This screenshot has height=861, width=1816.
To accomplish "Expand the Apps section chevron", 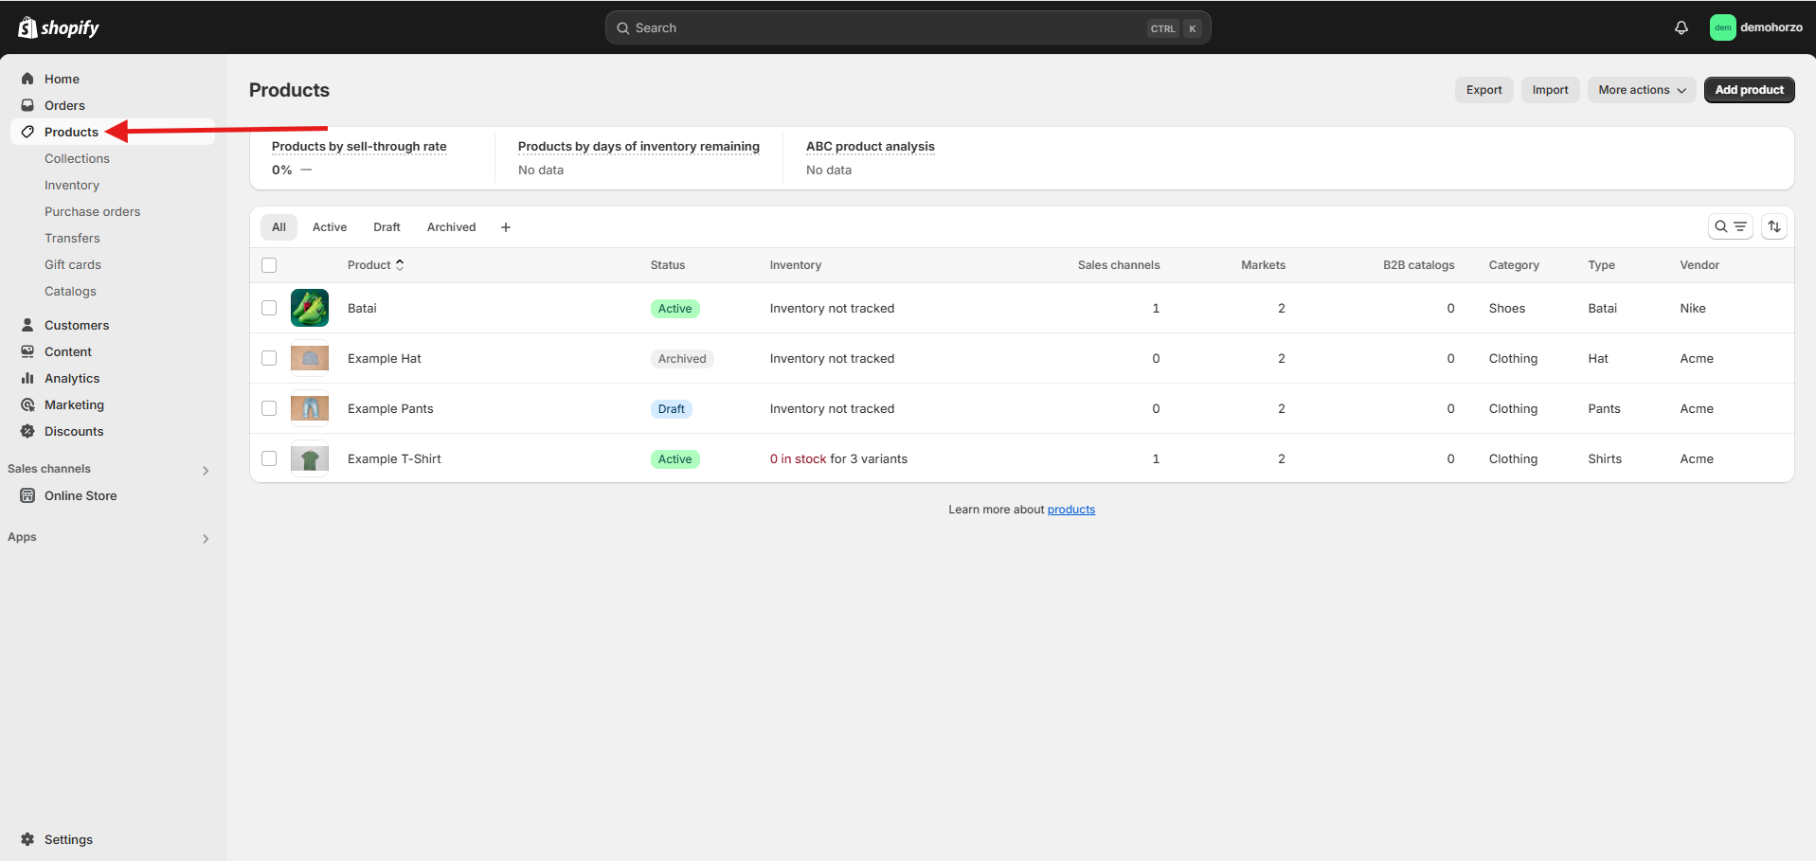I will (x=206, y=538).
